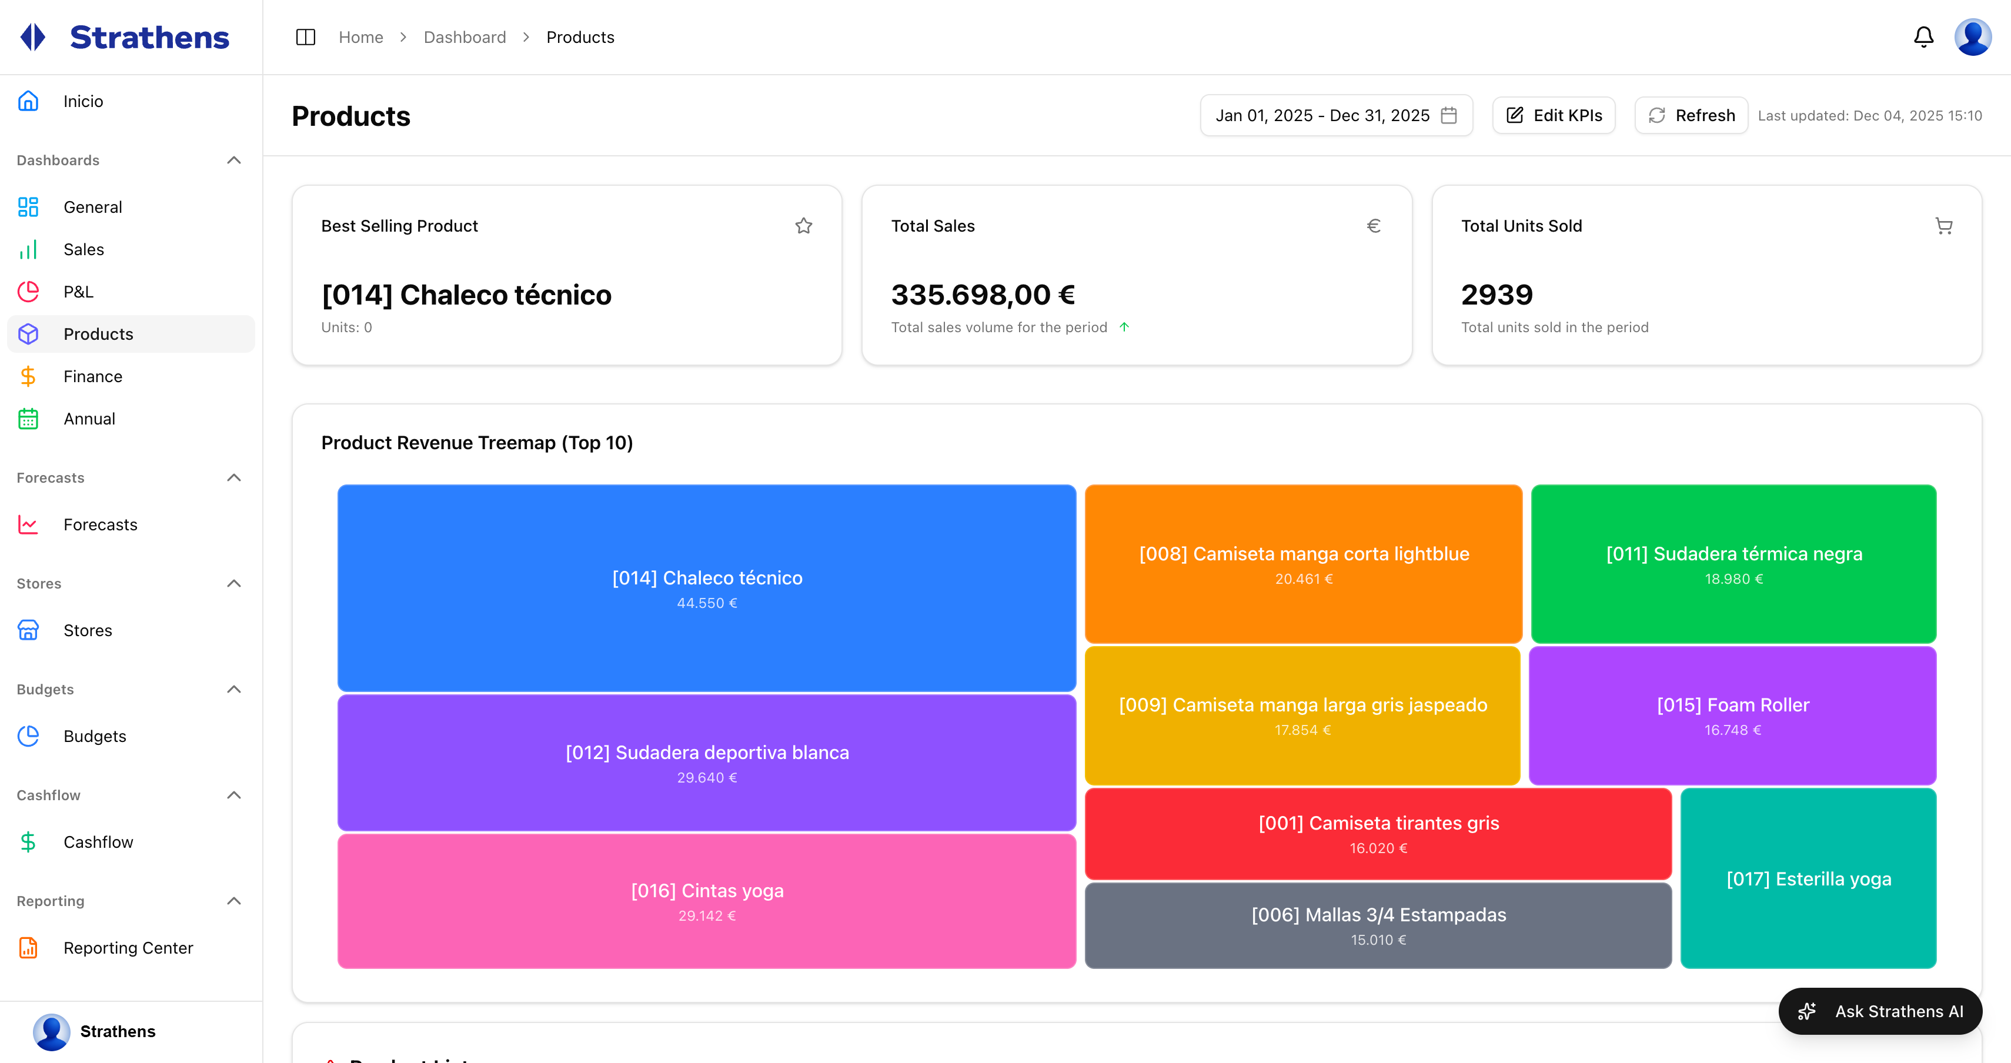This screenshot has height=1063, width=2011.
Task: Click the P&L pie chart sidebar icon
Action: coord(28,291)
